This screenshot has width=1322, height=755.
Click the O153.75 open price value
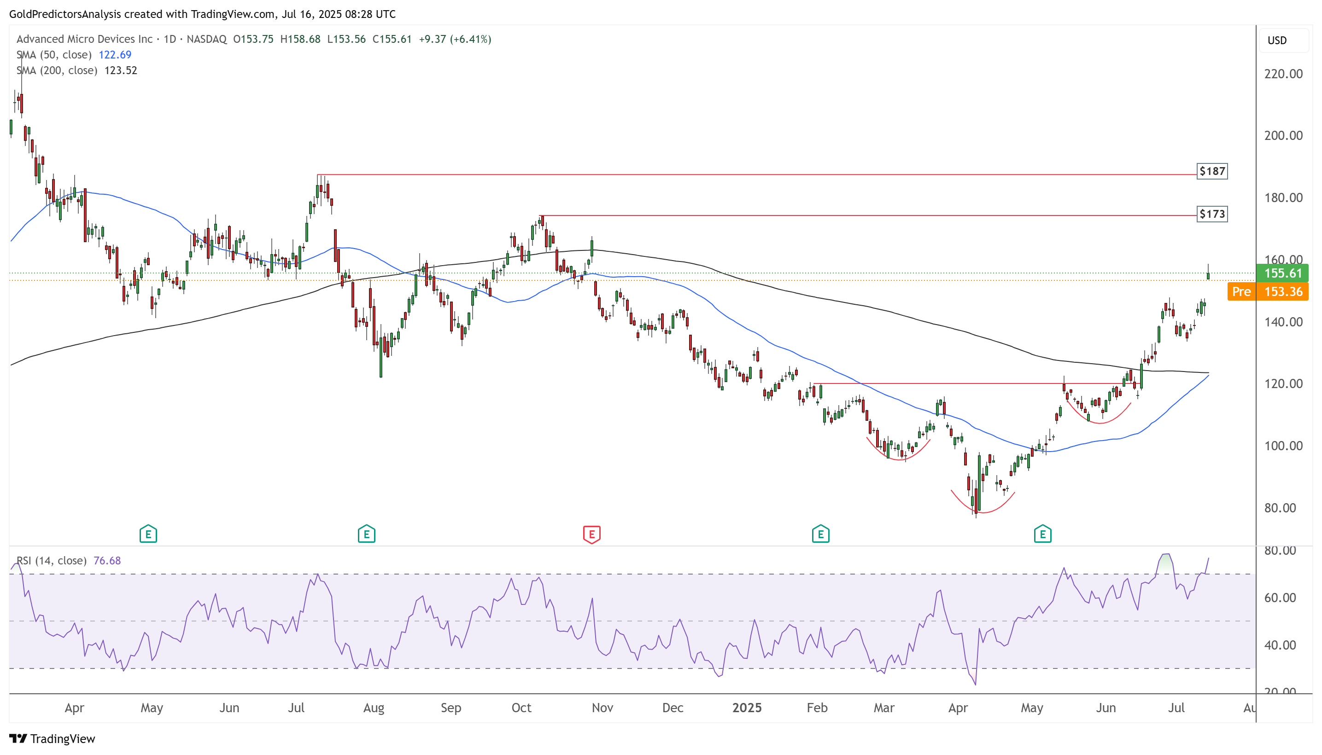coord(253,39)
